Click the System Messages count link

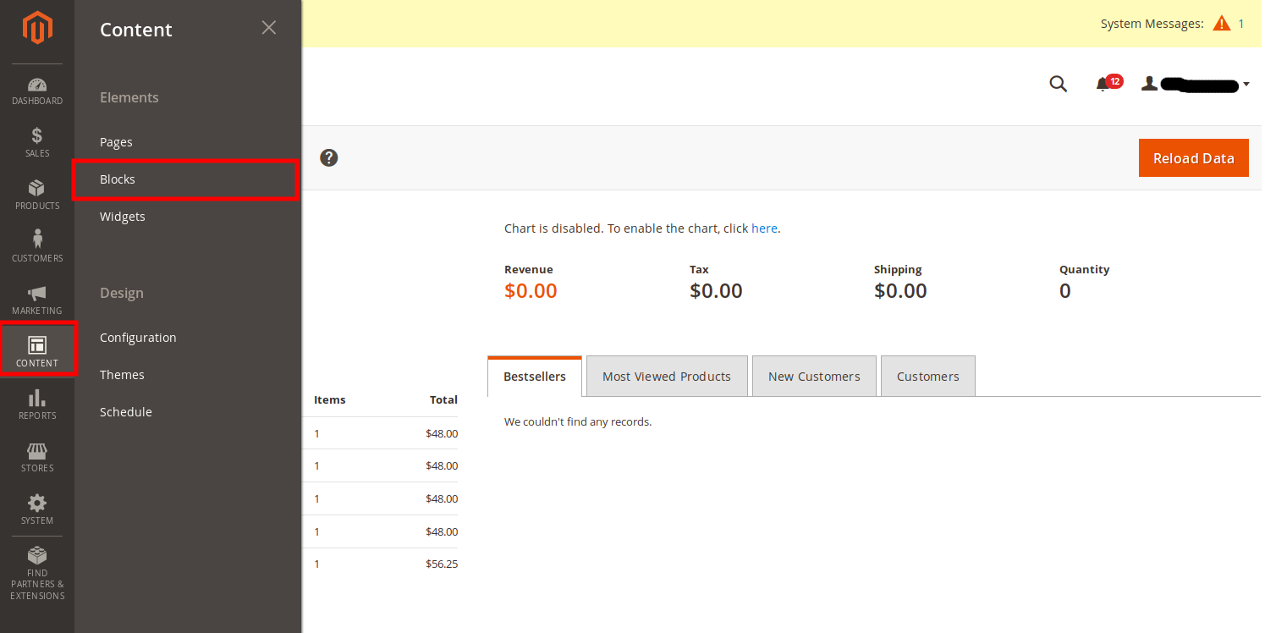point(1241,24)
